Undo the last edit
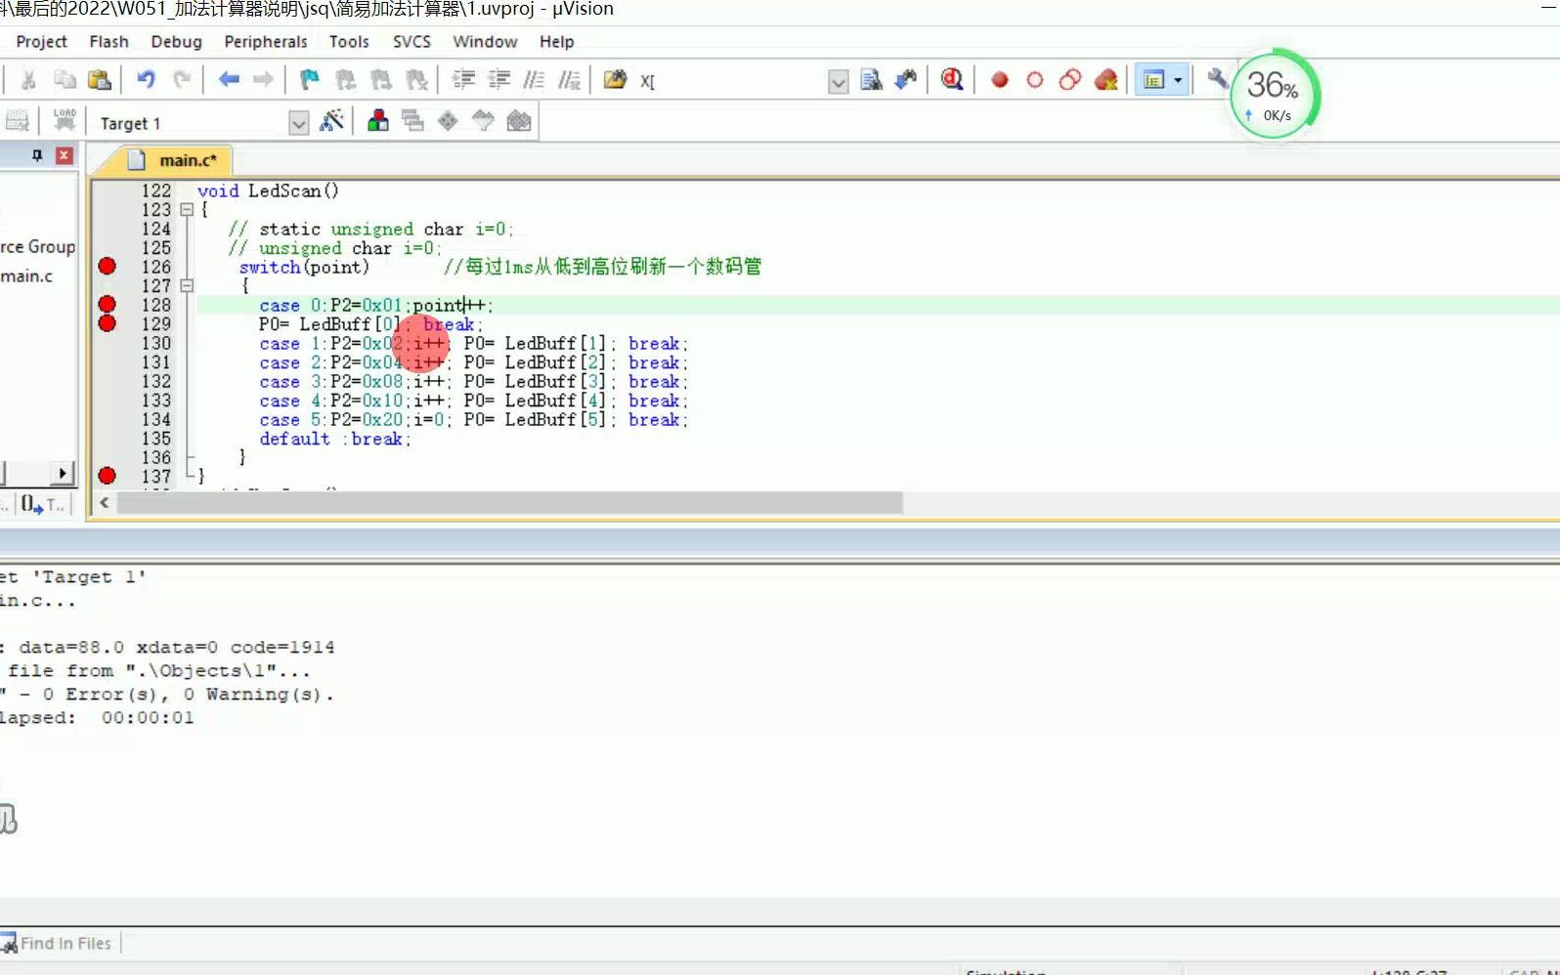This screenshot has width=1560, height=975. tap(146, 80)
